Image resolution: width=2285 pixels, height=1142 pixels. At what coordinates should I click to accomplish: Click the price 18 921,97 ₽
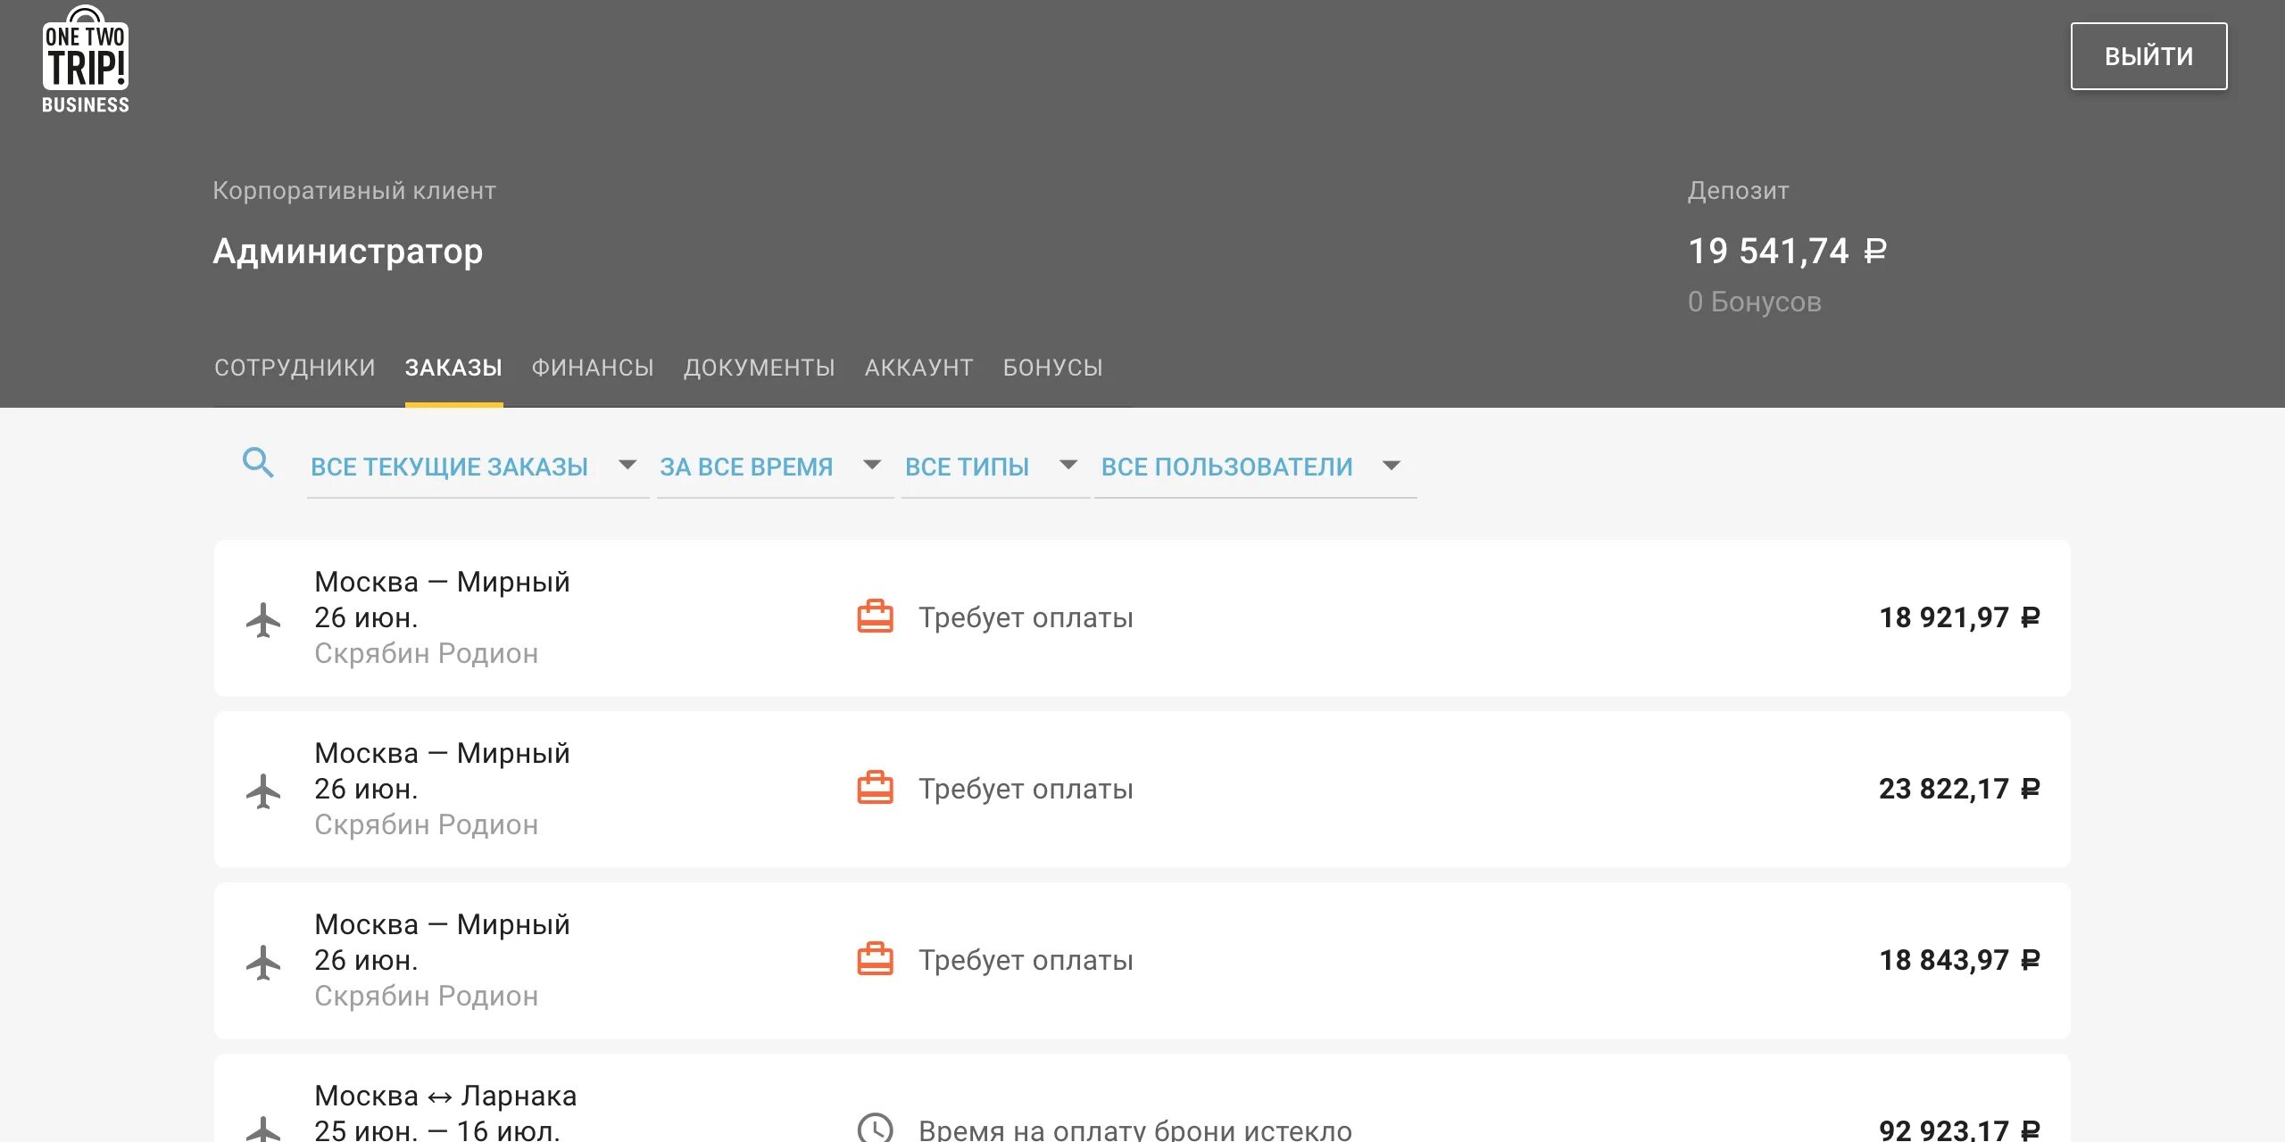(x=1959, y=617)
